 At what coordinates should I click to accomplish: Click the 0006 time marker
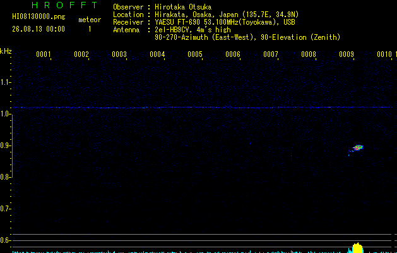pyautogui.click(x=233, y=54)
